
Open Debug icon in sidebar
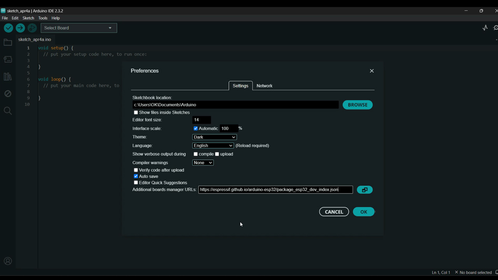click(8, 94)
